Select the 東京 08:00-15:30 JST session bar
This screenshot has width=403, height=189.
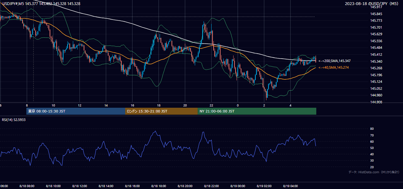pyautogui.click(x=76, y=111)
